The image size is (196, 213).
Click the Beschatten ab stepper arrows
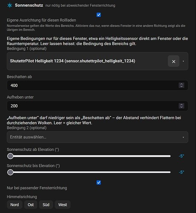pos(182,85)
